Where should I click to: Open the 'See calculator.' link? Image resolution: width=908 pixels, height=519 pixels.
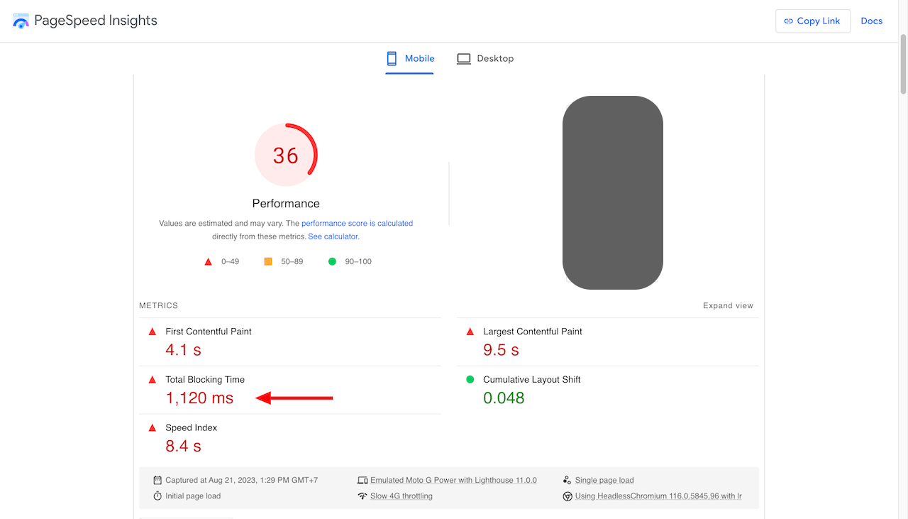tap(333, 236)
